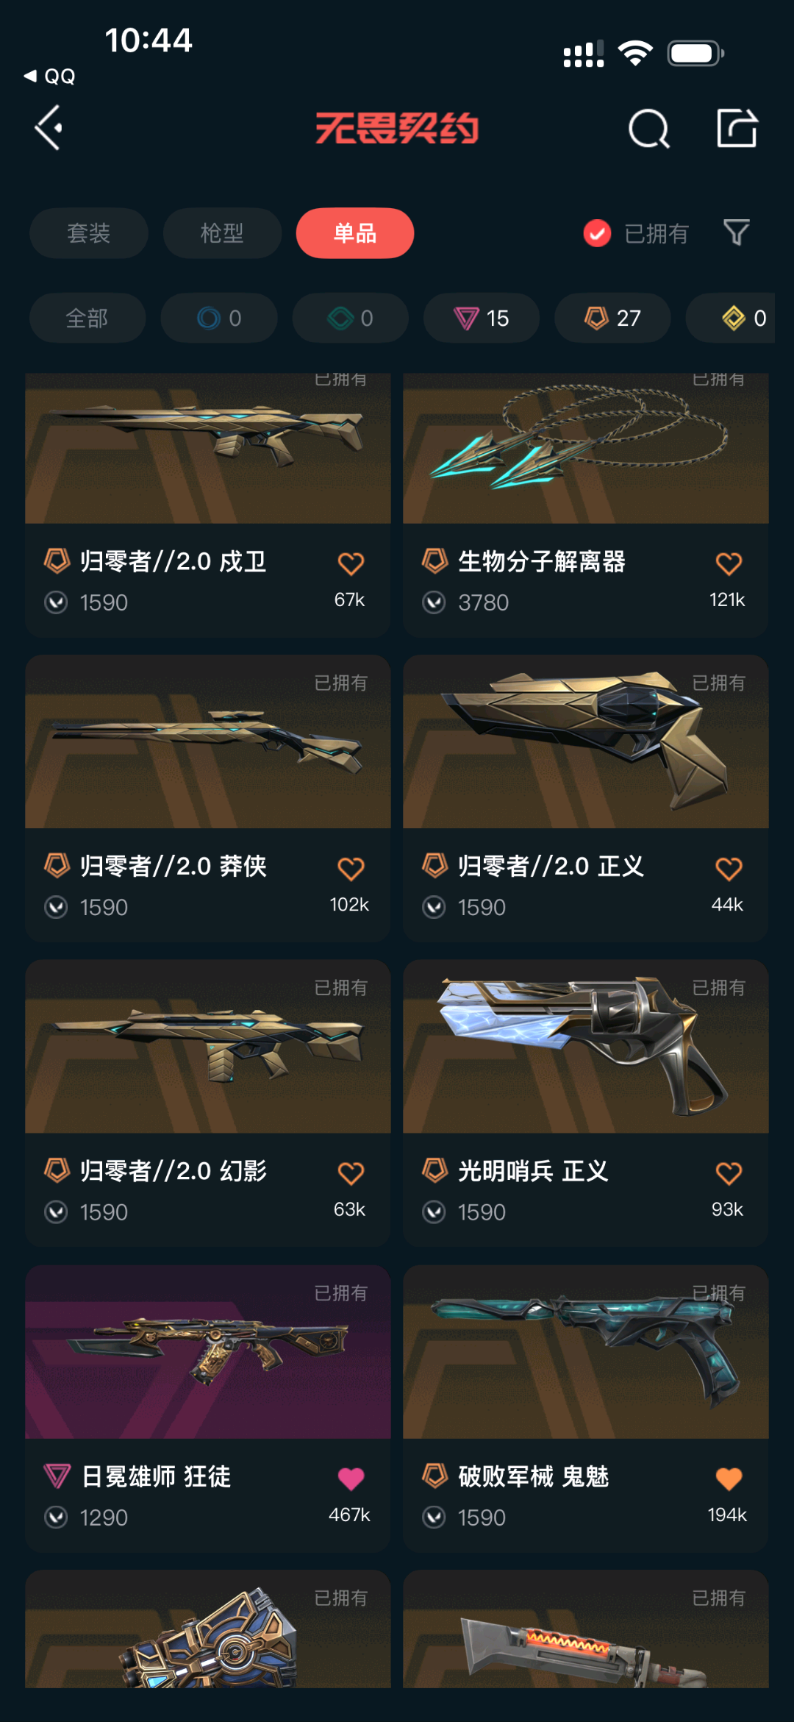
Task: Switch to the 枪型 tab
Action: click(222, 233)
